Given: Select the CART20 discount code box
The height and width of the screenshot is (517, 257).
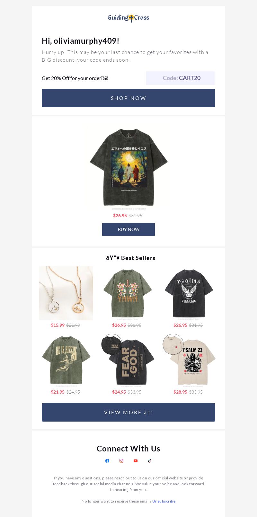Looking at the screenshot, I should coord(180,78).
